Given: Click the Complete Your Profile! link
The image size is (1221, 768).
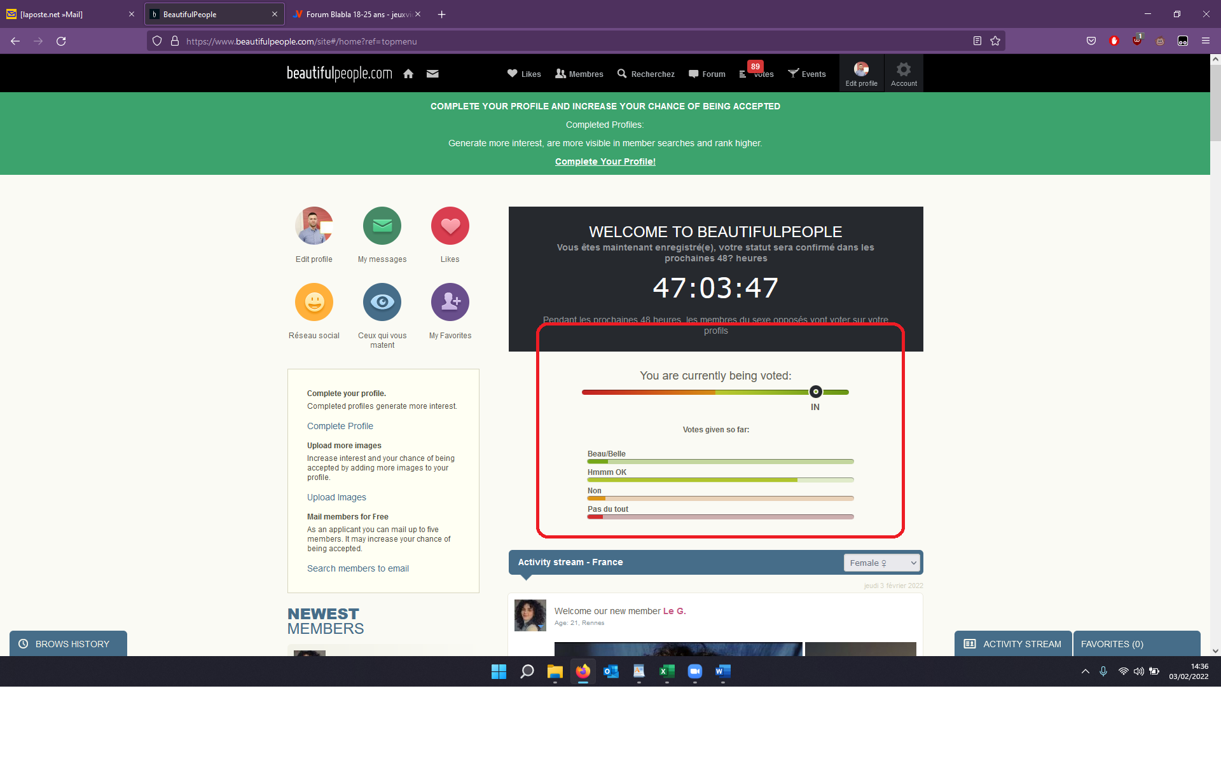Looking at the screenshot, I should [x=605, y=161].
